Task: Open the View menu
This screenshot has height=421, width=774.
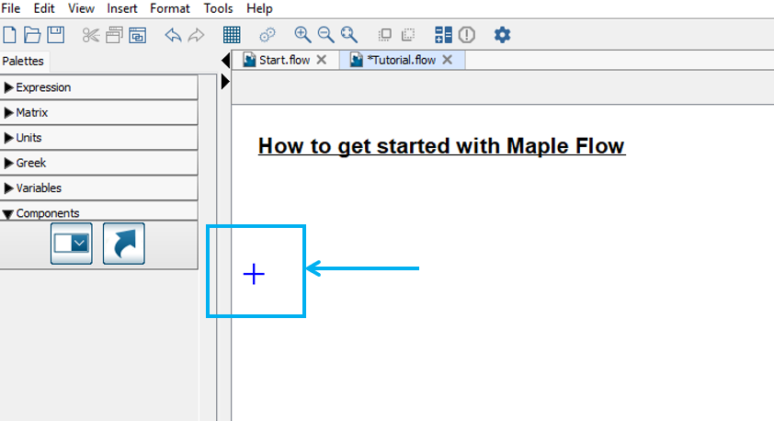Action: (81, 8)
